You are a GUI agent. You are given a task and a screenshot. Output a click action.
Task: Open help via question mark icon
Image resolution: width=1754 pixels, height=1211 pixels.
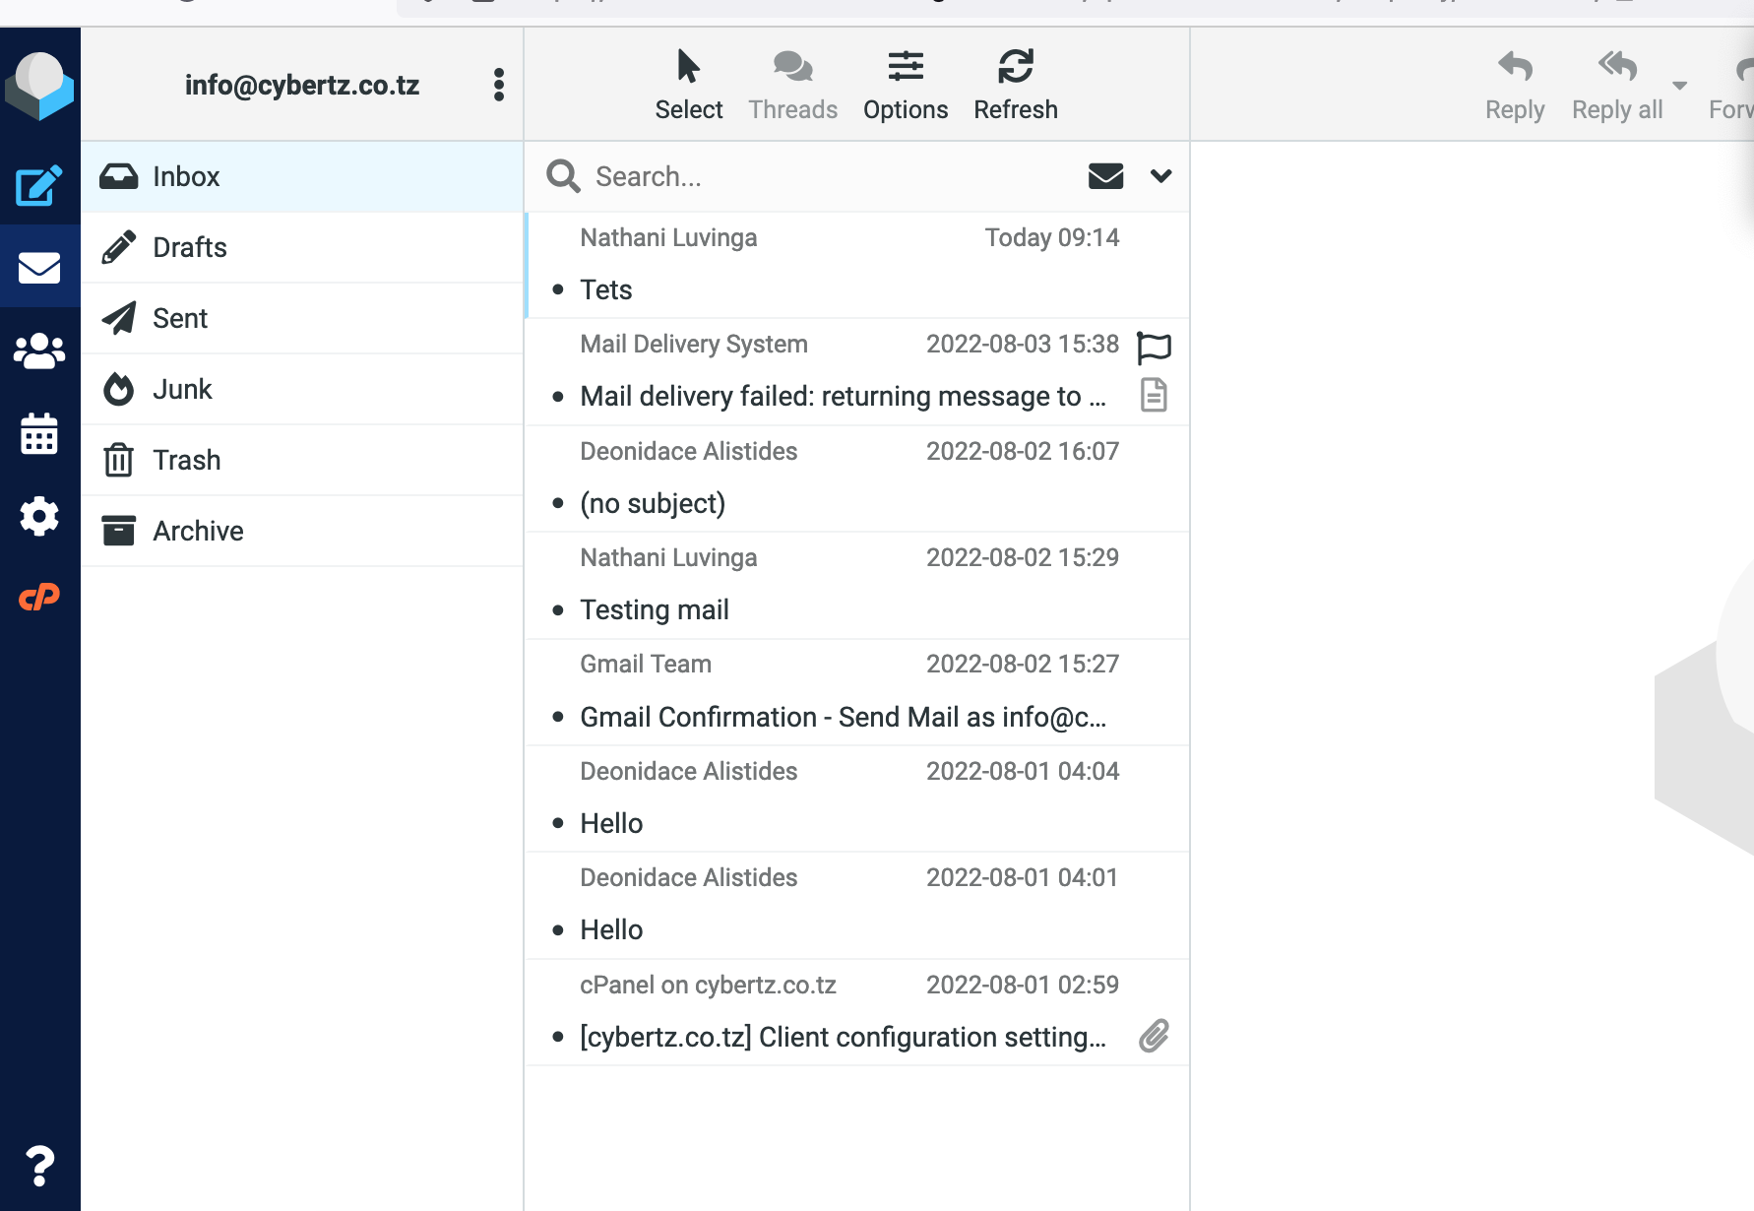[x=39, y=1166]
